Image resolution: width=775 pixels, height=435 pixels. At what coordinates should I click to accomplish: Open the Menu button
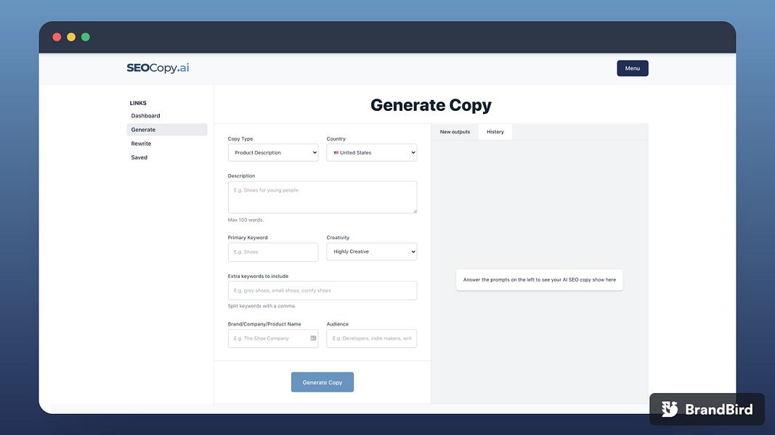(x=632, y=68)
